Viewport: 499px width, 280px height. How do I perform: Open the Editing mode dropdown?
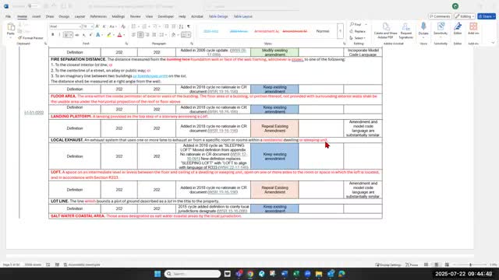coord(465,16)
